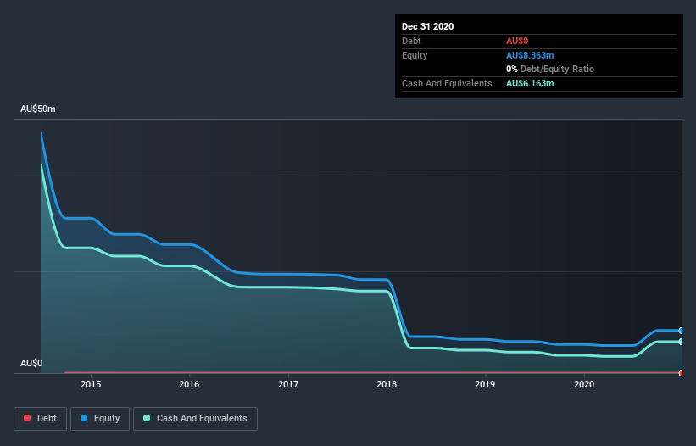Viewport: 696px width, 446px height.
Task: Click the Dec 31 2020 tooltip date
Action: 427,26
